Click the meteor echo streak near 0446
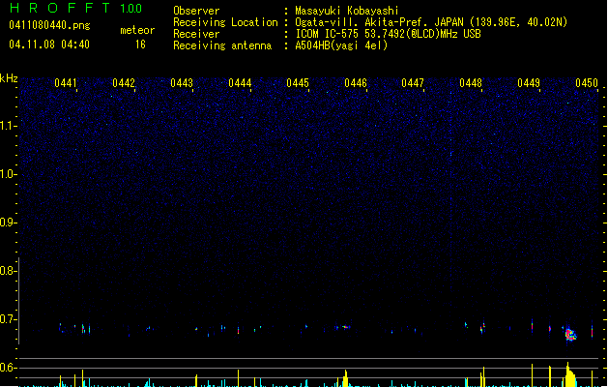 (343, 327)
